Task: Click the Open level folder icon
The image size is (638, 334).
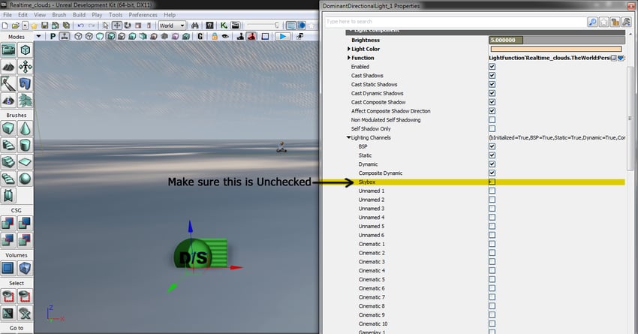Action: (x=15, y=26)
